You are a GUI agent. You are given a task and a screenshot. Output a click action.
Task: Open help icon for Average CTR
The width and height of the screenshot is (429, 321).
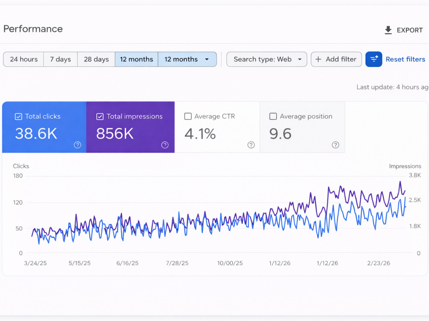251,145
